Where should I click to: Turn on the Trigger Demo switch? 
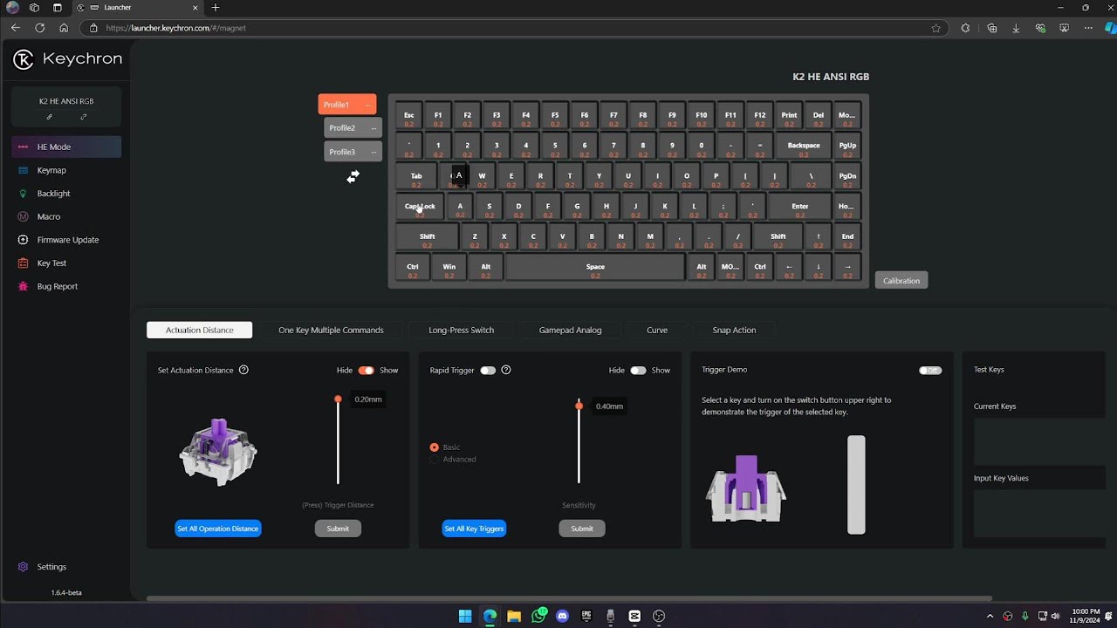tap(930, 370)
